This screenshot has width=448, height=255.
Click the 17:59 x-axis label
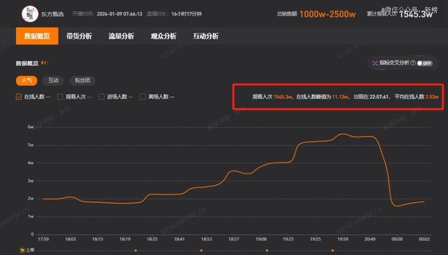(43, 239)
